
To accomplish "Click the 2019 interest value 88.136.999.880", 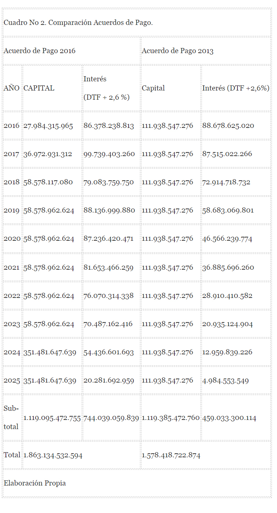I will point(109,210).
